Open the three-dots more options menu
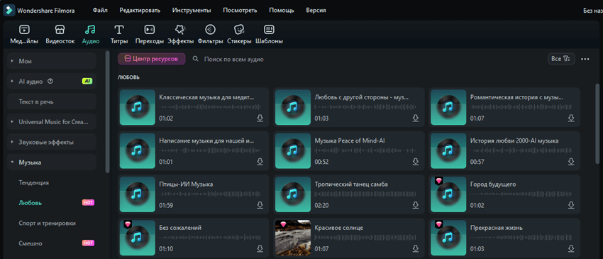 point(585,59)
